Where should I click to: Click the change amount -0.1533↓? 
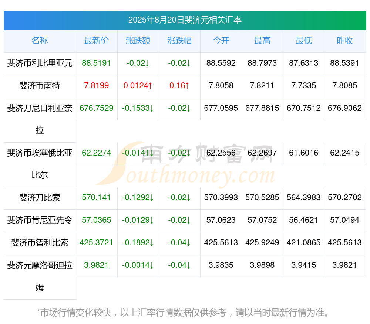[138, 108]
